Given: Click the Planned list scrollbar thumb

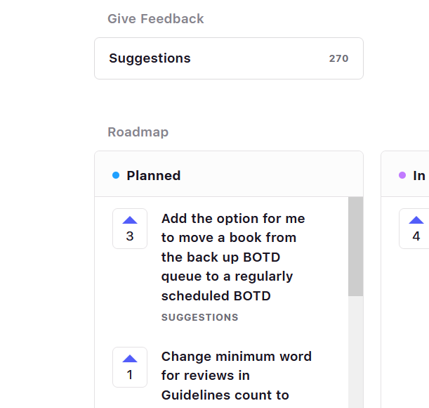Looking at the screenshot, I should pyautogui.click(x=356, y=246).
